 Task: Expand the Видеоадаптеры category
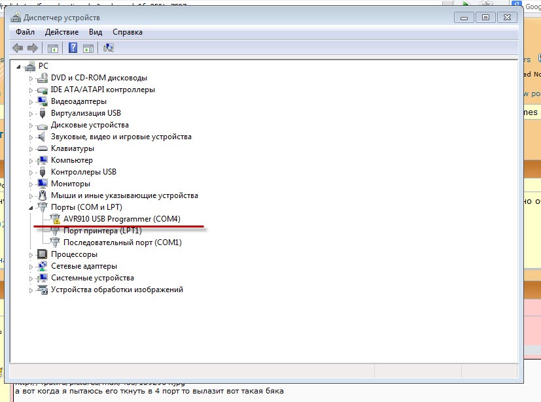click(x=30, y=101)
